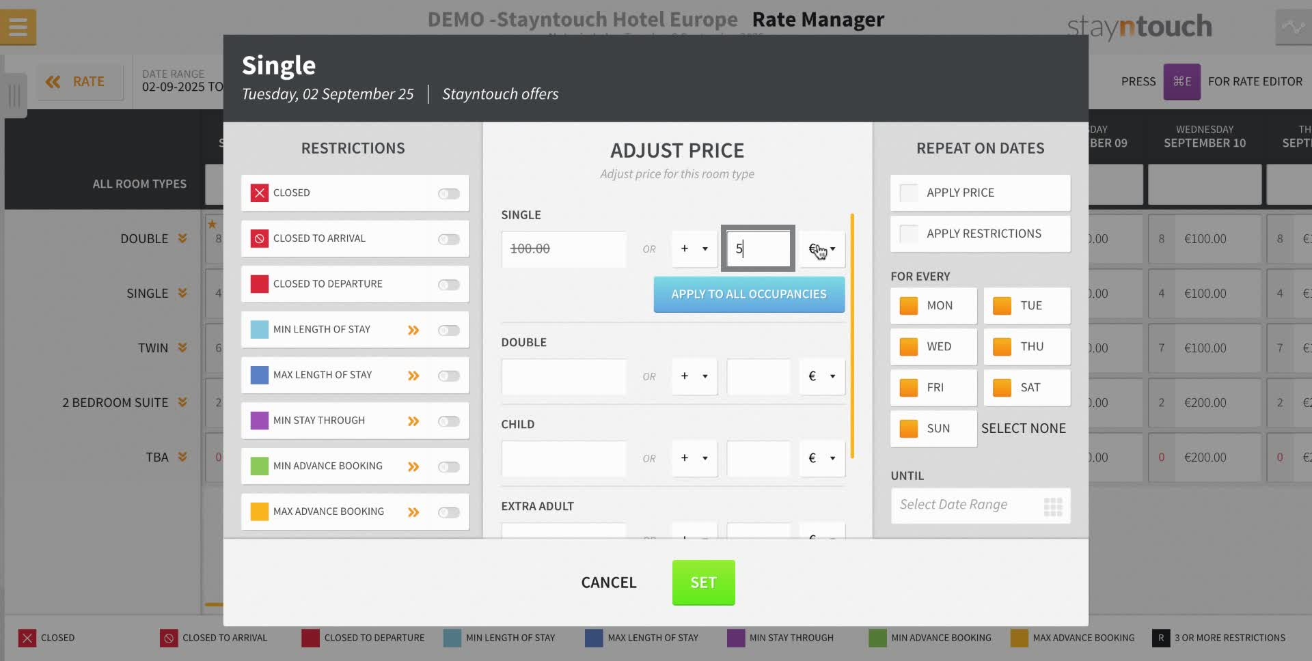The height and width of the screenshot is (661, 1312).
Task: Open the Child plus/minus operator dropdown
Action: pyautogui.click(x=694, y=458)
